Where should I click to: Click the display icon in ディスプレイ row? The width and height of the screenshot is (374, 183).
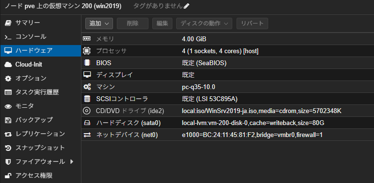tap(87, 75)
